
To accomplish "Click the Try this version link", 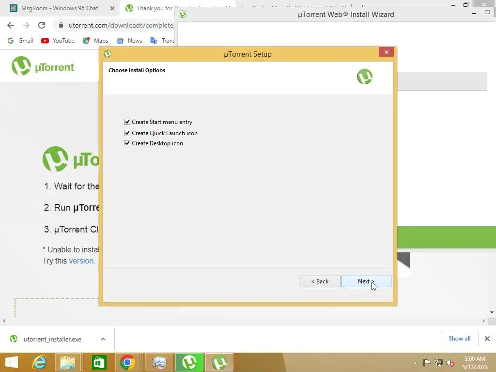I will [x=82, y=261].
